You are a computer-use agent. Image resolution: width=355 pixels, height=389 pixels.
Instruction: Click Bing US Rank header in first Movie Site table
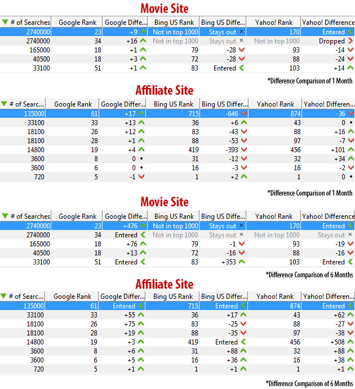coord(174,23)
